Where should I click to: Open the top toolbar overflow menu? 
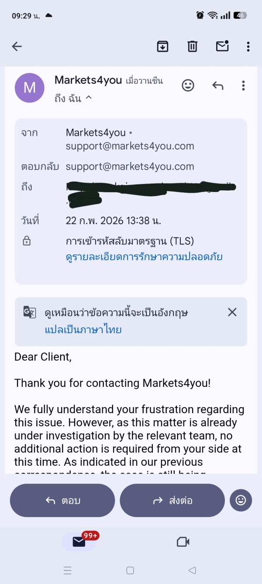(x=248, y=46)
